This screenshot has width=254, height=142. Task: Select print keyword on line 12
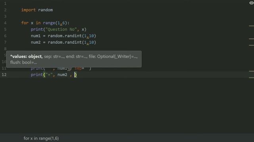(x=37, y=75)
